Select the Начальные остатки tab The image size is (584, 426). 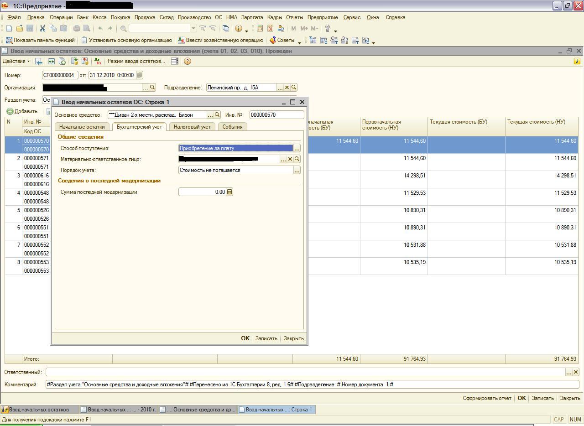(x=82, y=127)
